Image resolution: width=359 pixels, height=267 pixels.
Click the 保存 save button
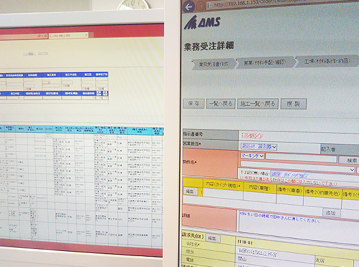coord(194,104)
